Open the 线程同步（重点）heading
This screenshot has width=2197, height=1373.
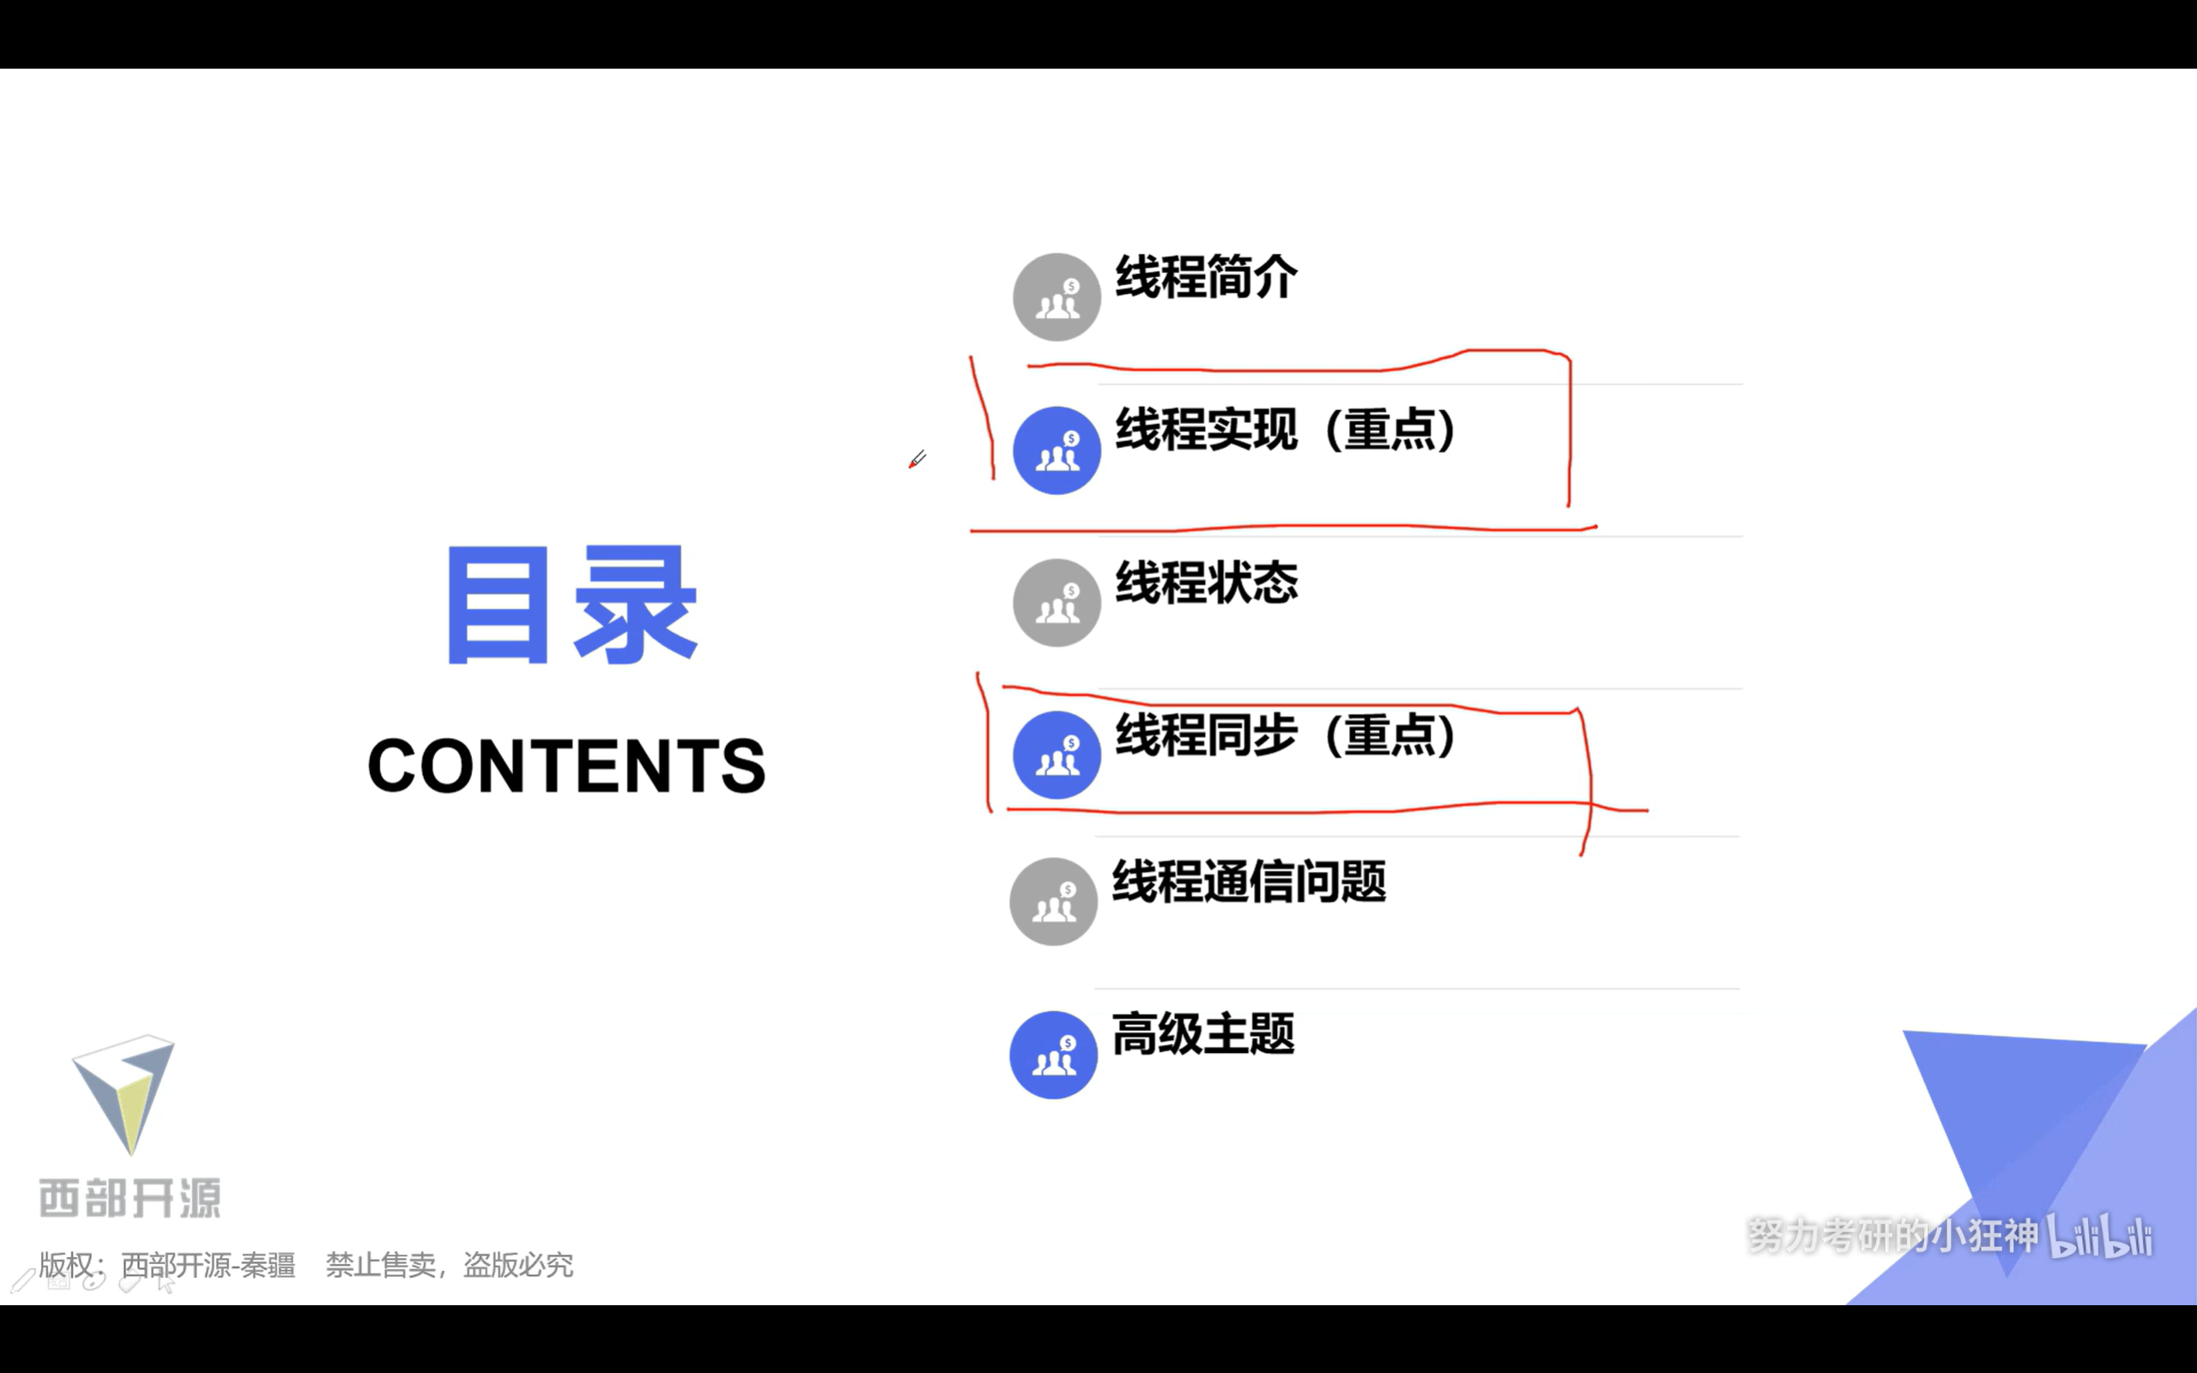[x=1286, y=735]
